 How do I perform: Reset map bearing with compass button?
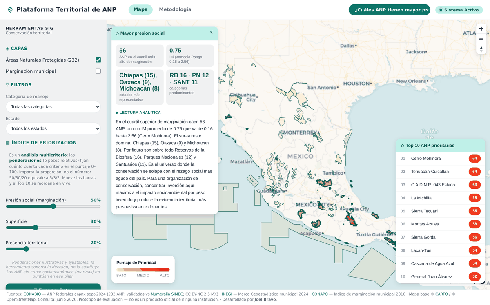point(481,49)
